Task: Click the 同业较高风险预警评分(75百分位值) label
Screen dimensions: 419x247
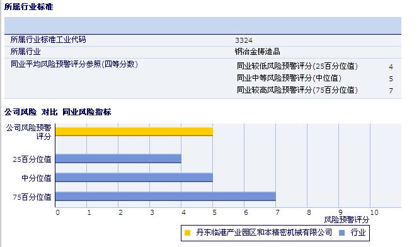Action: click(297, 90)
